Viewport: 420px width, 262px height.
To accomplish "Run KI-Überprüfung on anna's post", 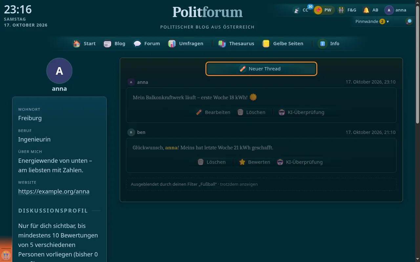I will pos(302,112).
